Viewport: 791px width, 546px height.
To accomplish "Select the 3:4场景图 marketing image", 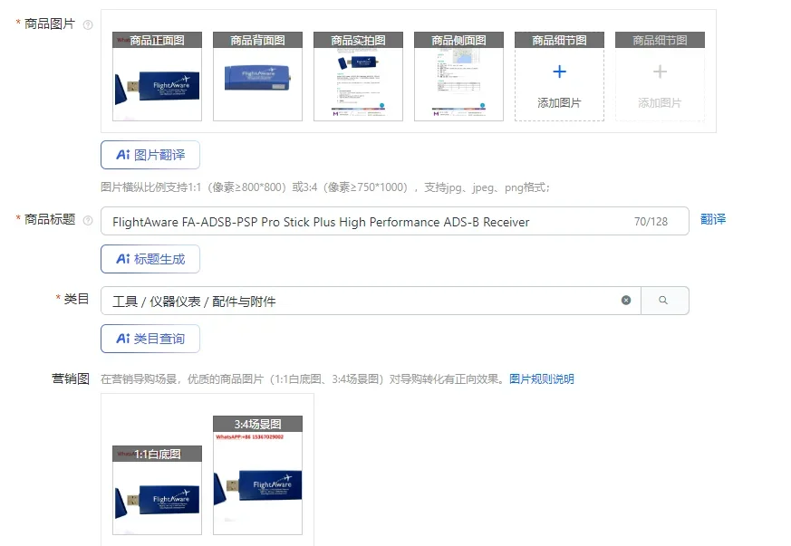I will (x=258, y=475).
